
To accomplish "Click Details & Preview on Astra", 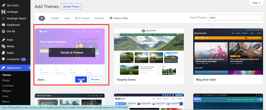I will 72,52.
